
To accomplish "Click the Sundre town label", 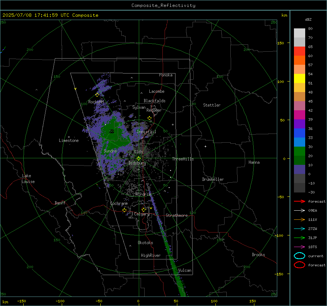I will [x=110, y=151].
